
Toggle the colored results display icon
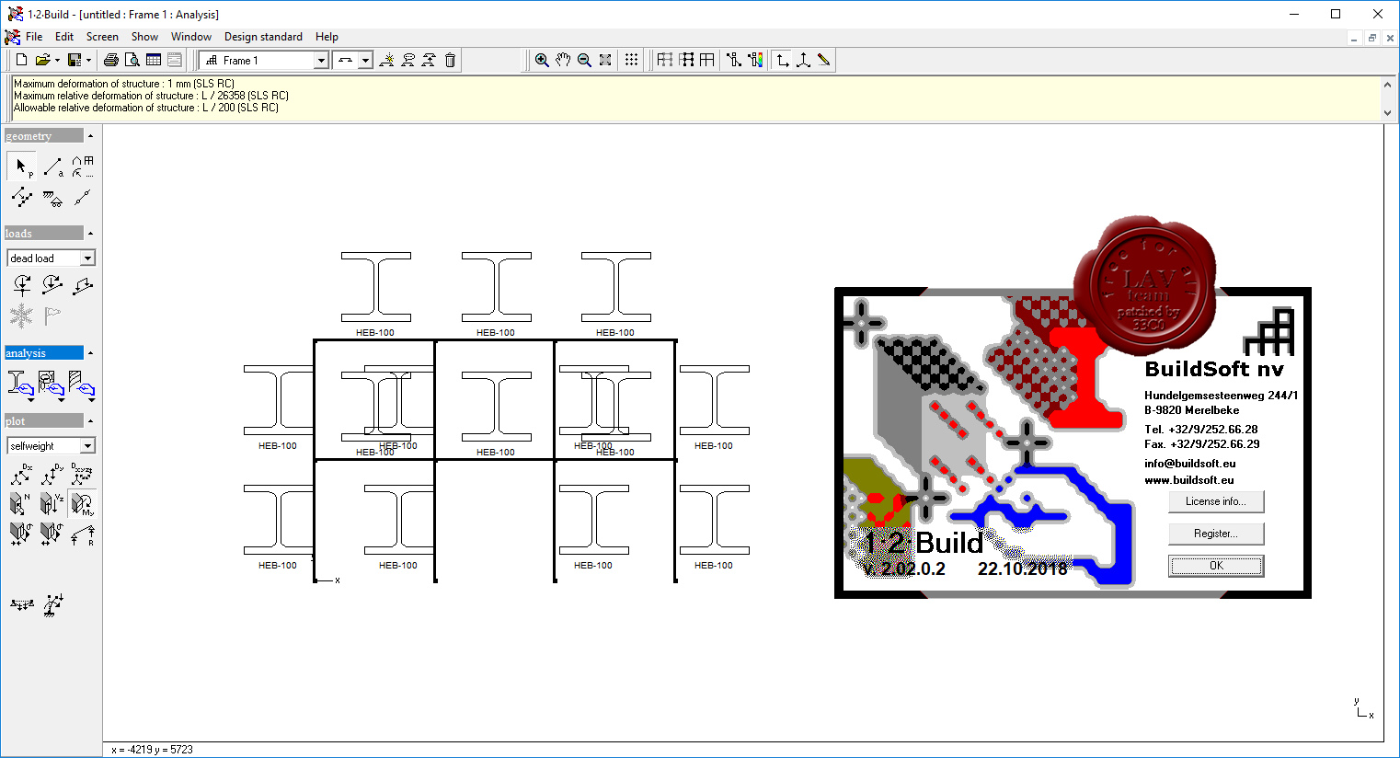(755, 60)
